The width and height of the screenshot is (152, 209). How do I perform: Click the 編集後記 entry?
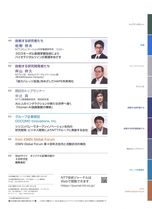(x=20, y=163)
